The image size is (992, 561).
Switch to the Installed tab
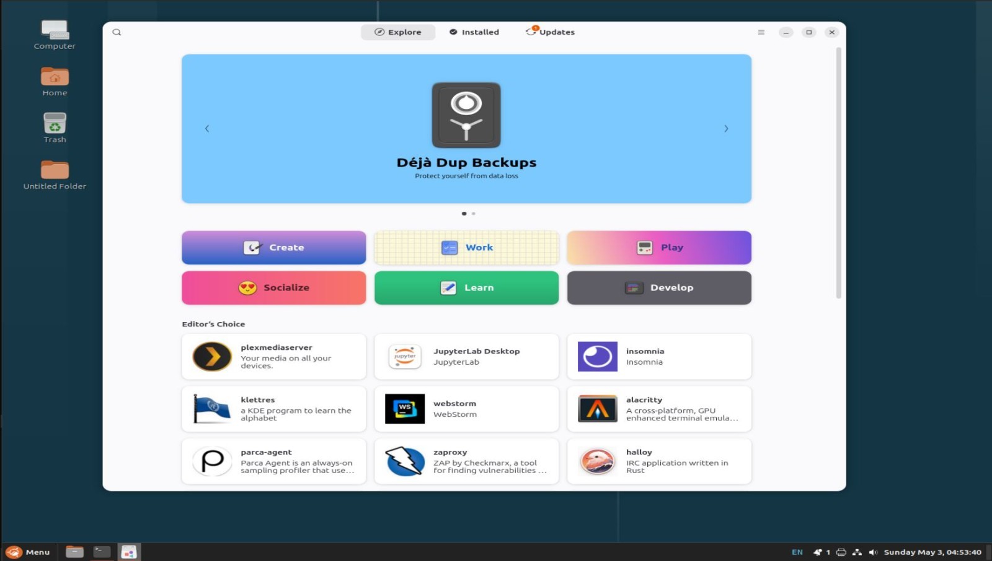(474, 32)
